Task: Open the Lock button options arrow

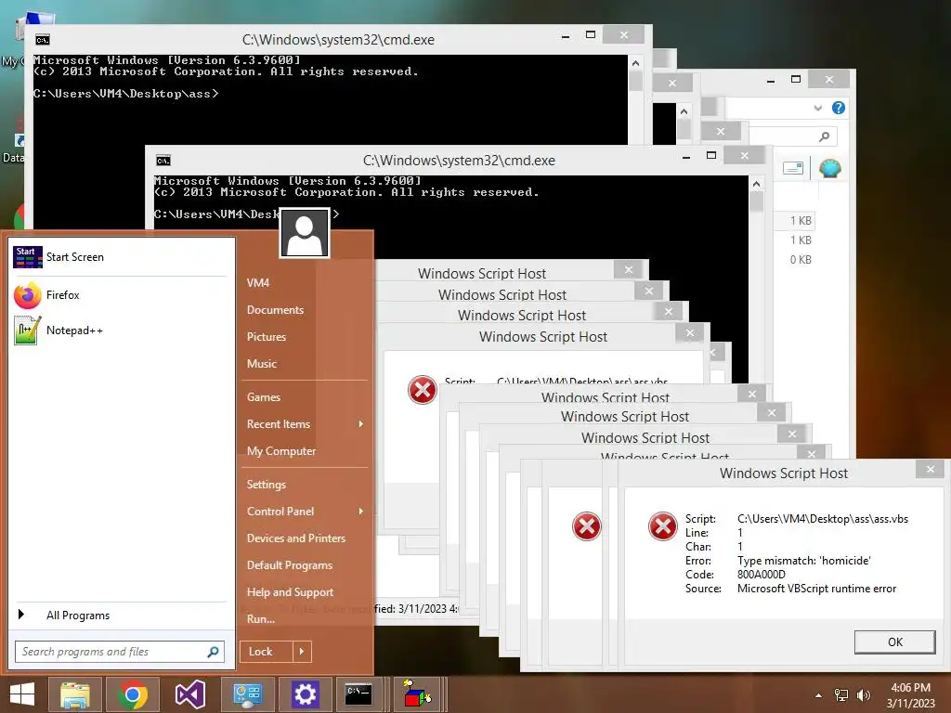Action: 302,652
